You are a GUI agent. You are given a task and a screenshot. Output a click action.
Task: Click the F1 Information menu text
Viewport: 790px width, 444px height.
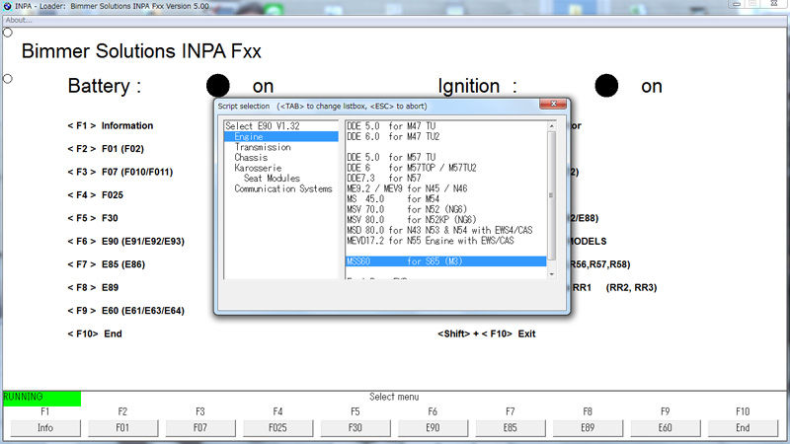click(x=111, y=126)
